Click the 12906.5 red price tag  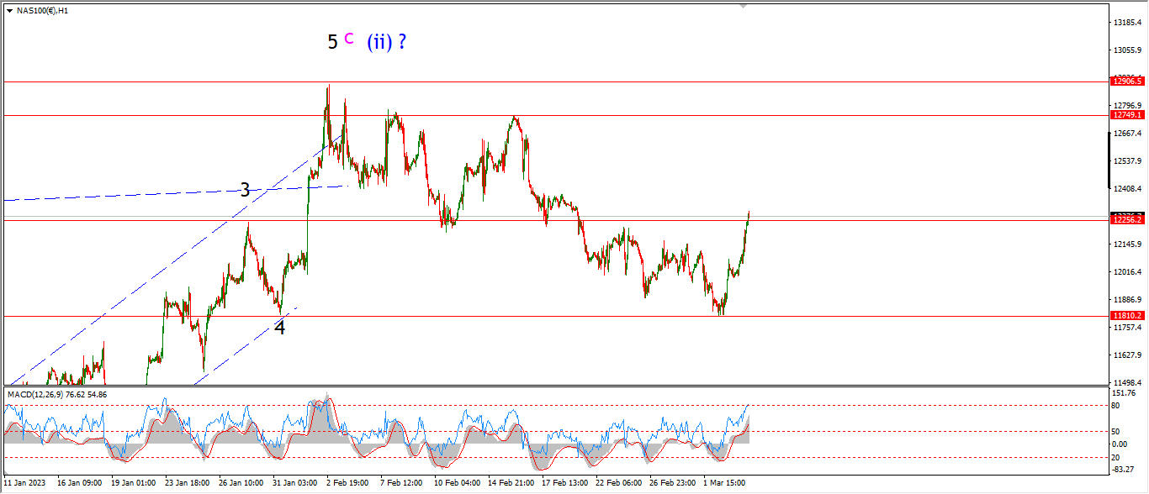(x=1127, y=81)
